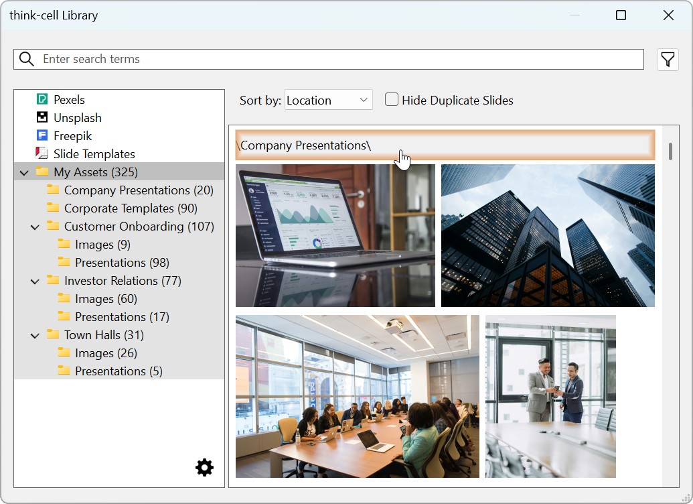
Task: Collapse the Investor Relations folder
Action: click(x=35, y=281)
